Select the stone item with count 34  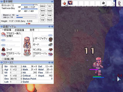pyautogui.click(x=104, y=3)
